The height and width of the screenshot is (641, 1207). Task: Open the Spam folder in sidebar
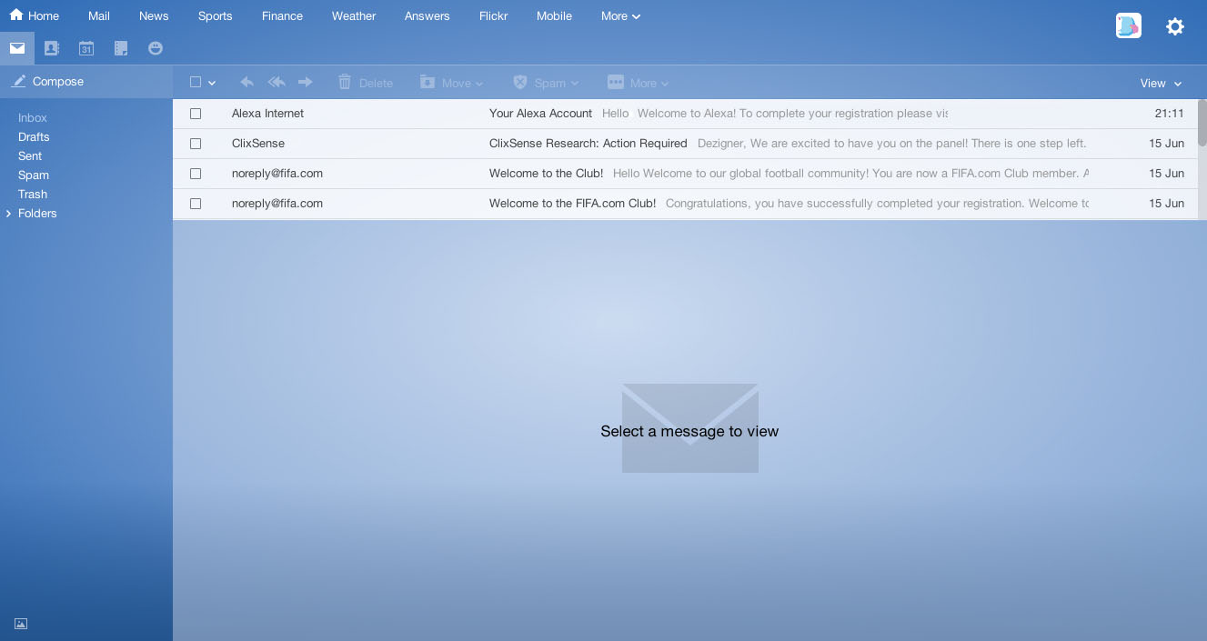[34, 175]
